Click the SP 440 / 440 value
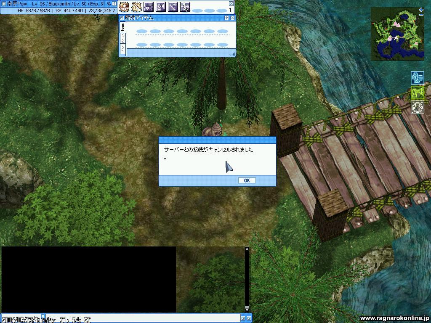The height and width of the screenshot is (323, 431). (x=69, y=11)
